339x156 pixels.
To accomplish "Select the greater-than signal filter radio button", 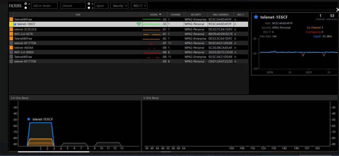I will pos(89,4).
